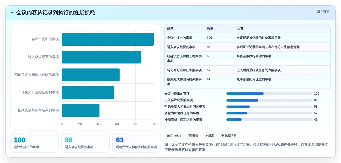
Task: Click the 明确负责人和截止时间的事项 chart bar
Action: 91,75
